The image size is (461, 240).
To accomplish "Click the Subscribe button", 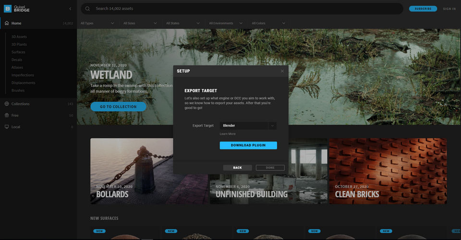I will (423, 9).
